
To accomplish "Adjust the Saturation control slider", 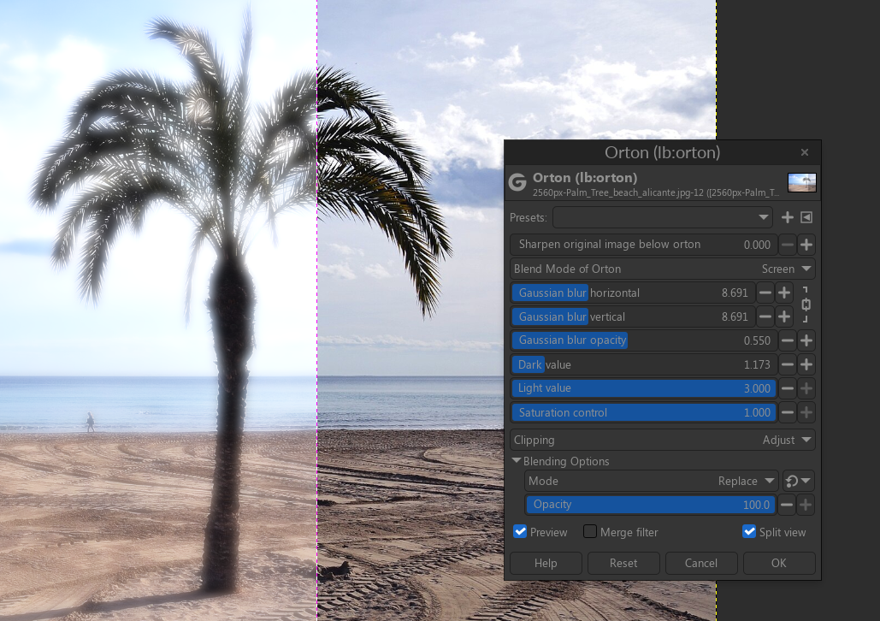I will pyautogui.click(x=644, y=412).
